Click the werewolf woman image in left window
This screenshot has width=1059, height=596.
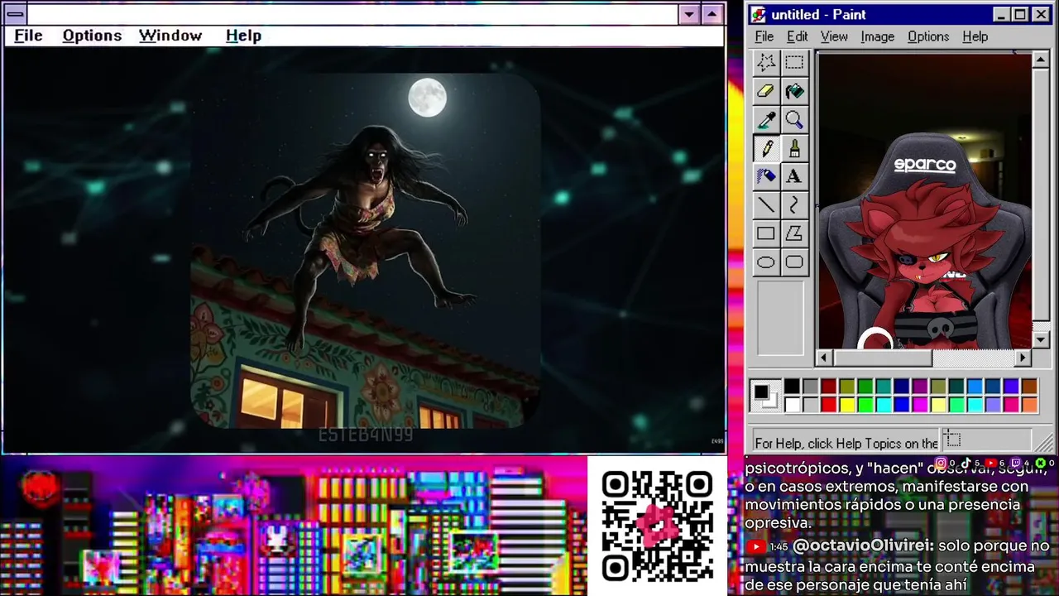click(x=367, y=250)
